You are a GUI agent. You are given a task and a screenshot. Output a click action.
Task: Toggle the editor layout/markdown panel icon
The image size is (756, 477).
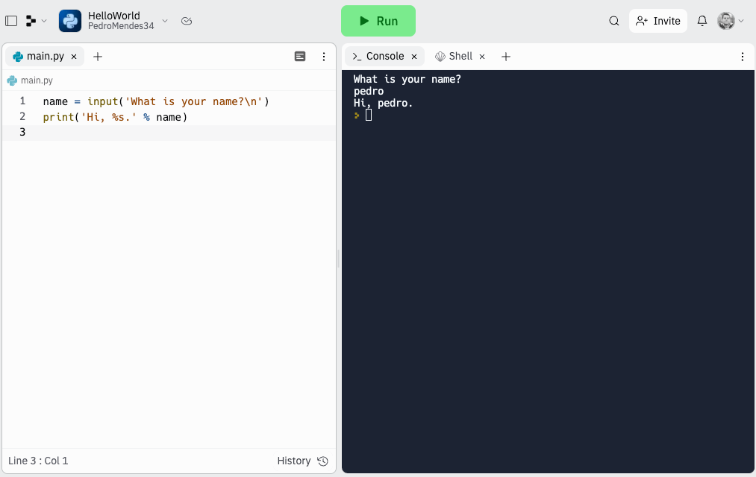(300, 57)
